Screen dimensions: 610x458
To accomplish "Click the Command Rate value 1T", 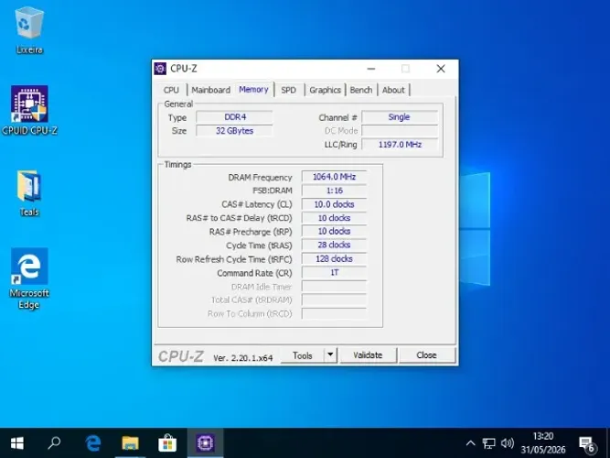I will (x=334, y=272).
